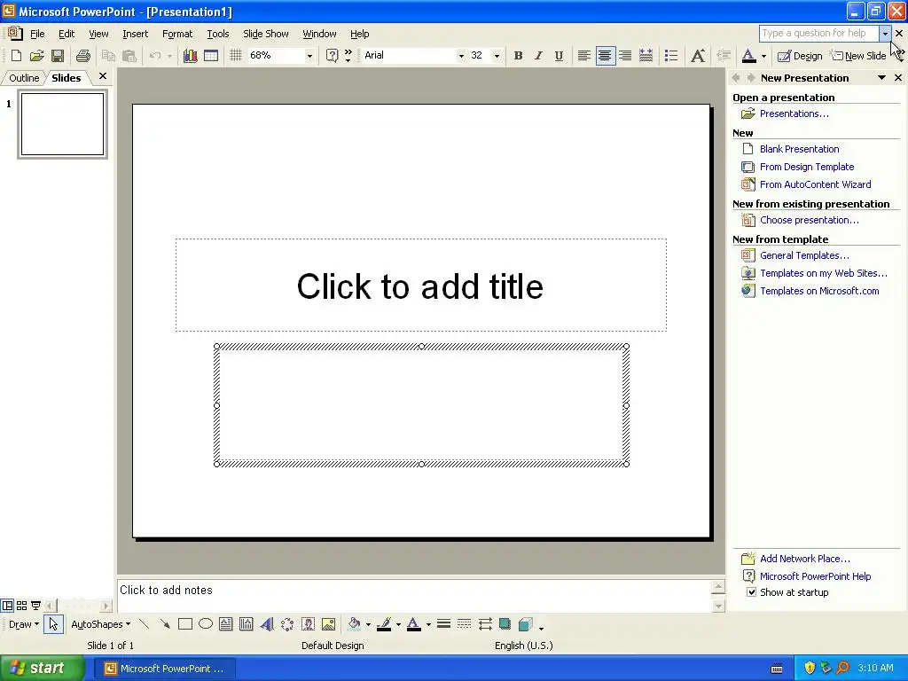Click the Arrow Style icon
This screenshot has width=908, height=681.
click(x=485, y=623)
